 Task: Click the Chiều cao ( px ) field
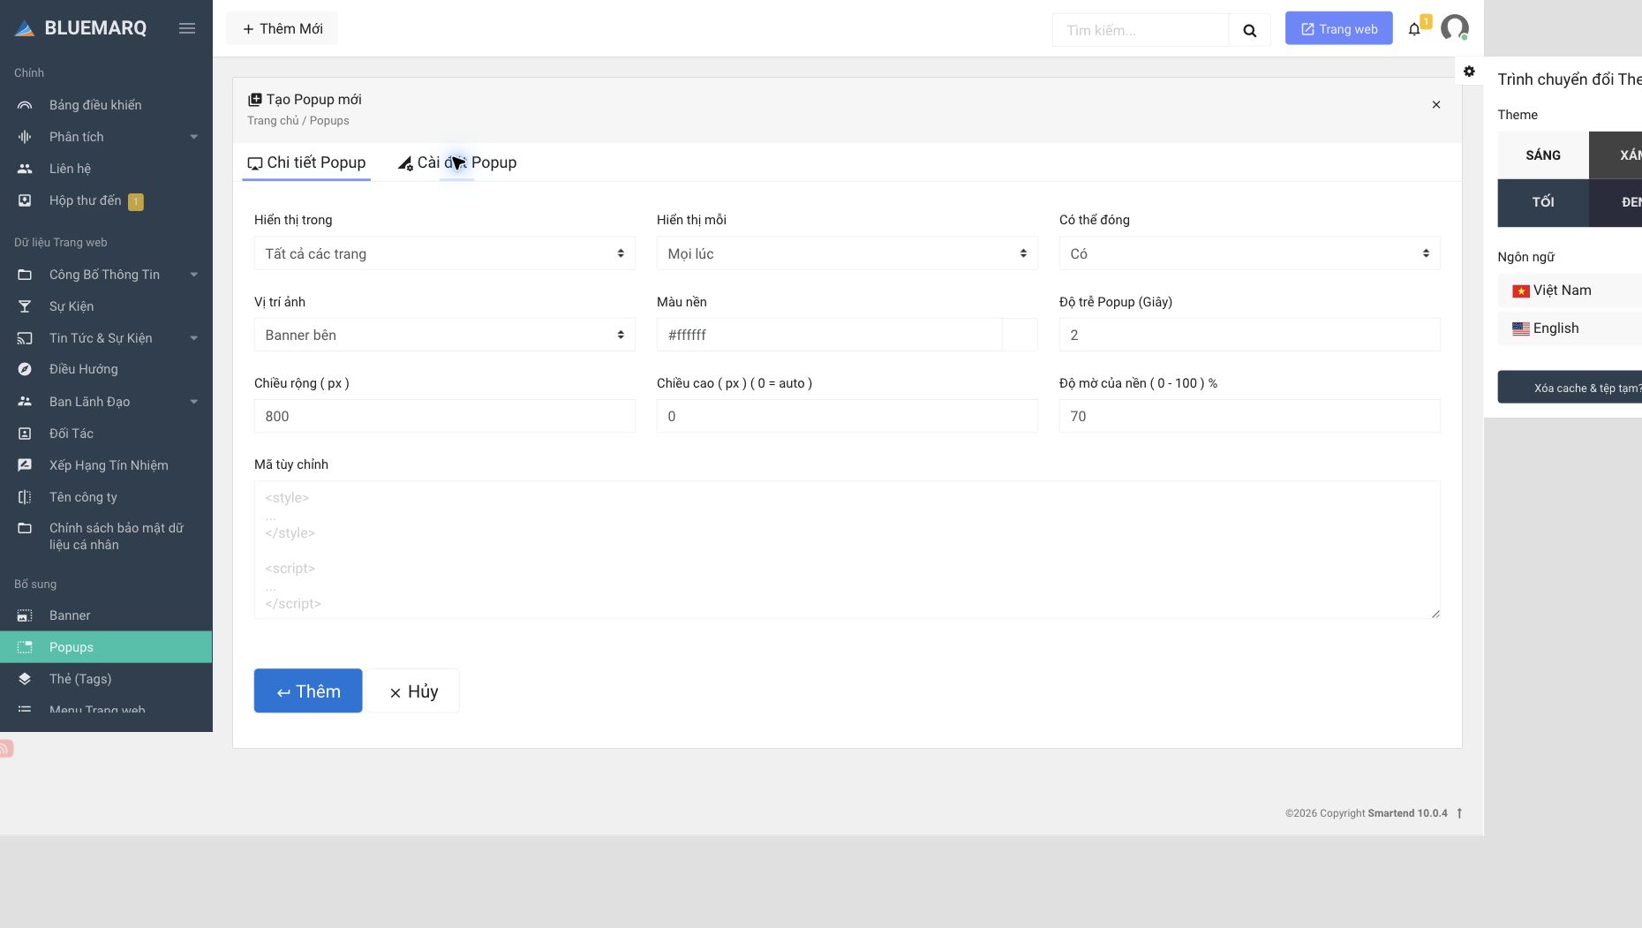pos(847,416)
